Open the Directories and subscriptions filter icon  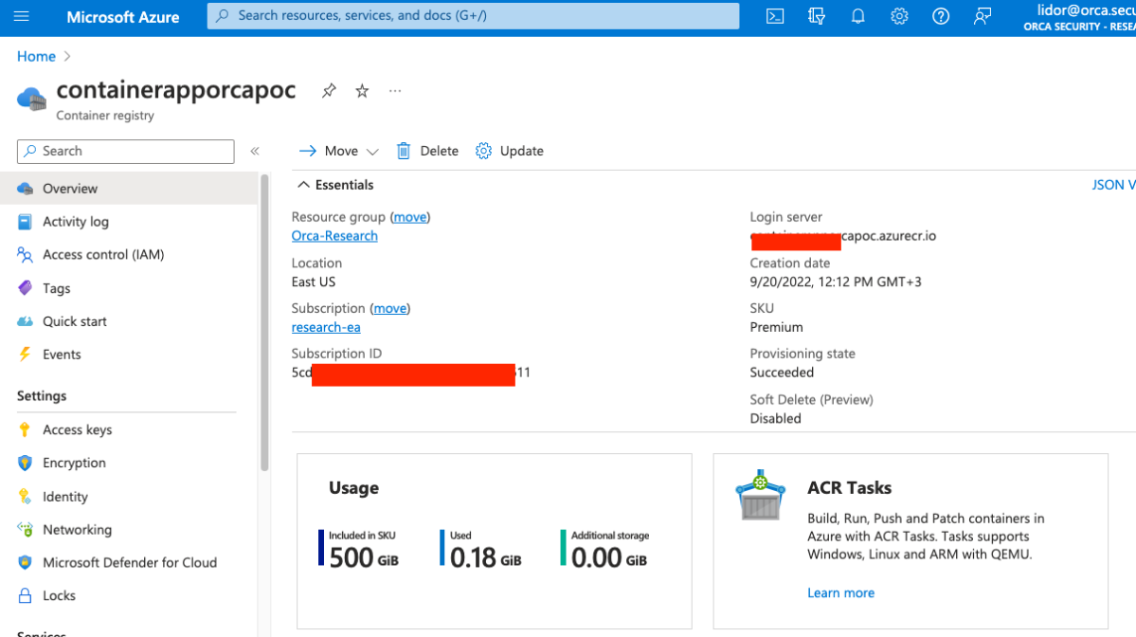[817, 16]
